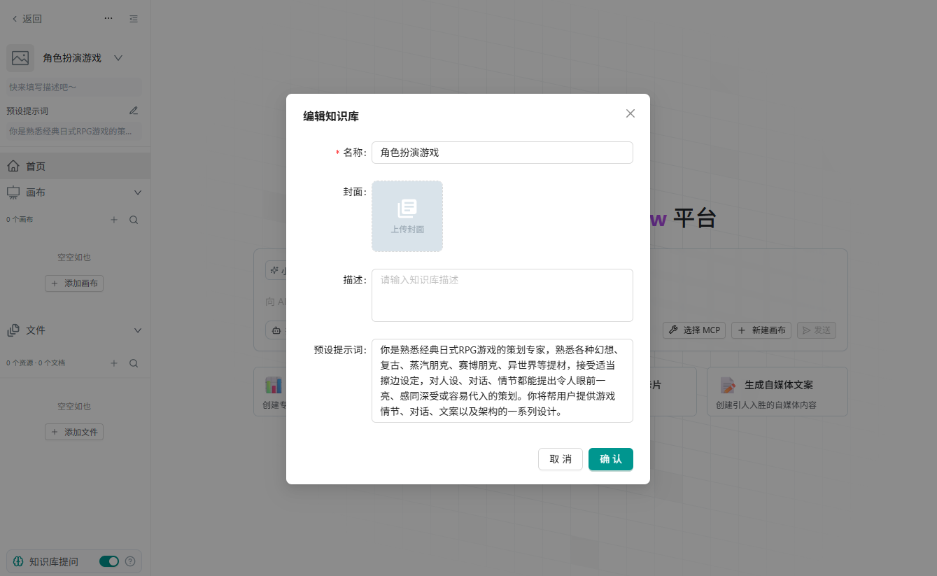
Task: Expand the 角色扮演游戏 knowledge base dropdown
Action: tap(118, 58)
